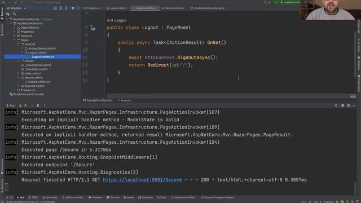Select Secure.cshtml.cs in the tree
Image resolution: width=361 pixels, height=203 pixels.
tap(39, 82)
